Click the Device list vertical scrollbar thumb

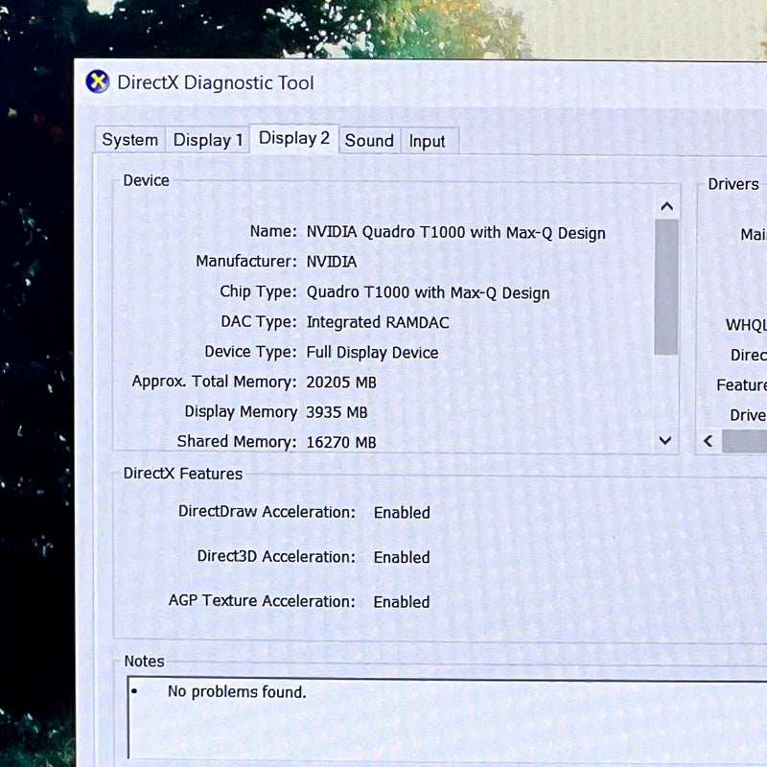(666, 287)
